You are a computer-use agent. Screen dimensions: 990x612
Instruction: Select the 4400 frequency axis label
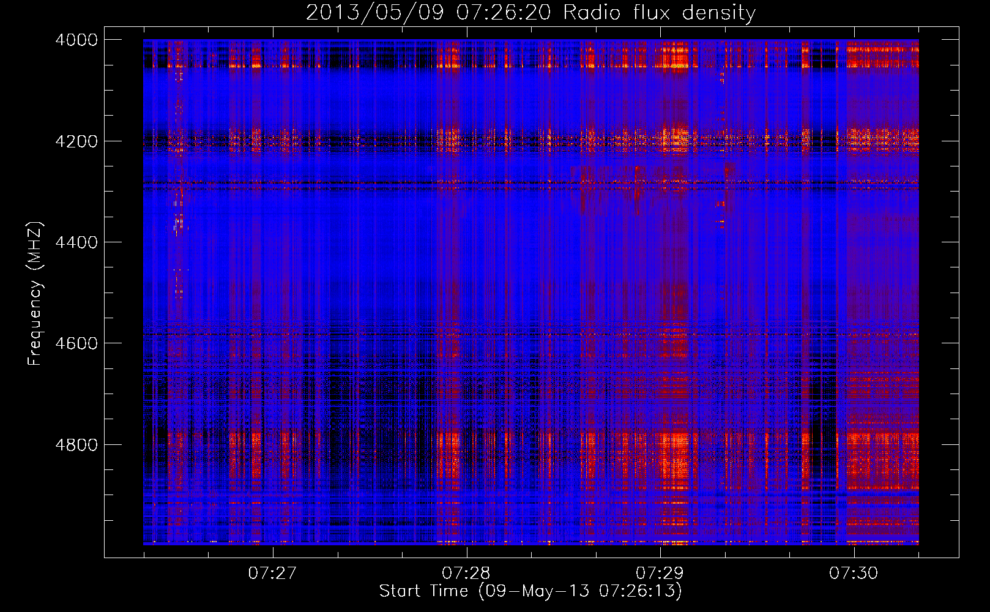click(76, 242)
